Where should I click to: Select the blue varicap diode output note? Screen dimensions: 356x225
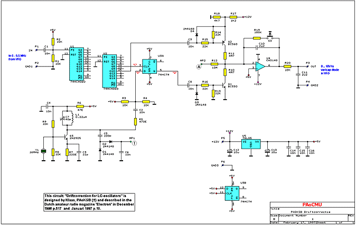click(330, 70)
